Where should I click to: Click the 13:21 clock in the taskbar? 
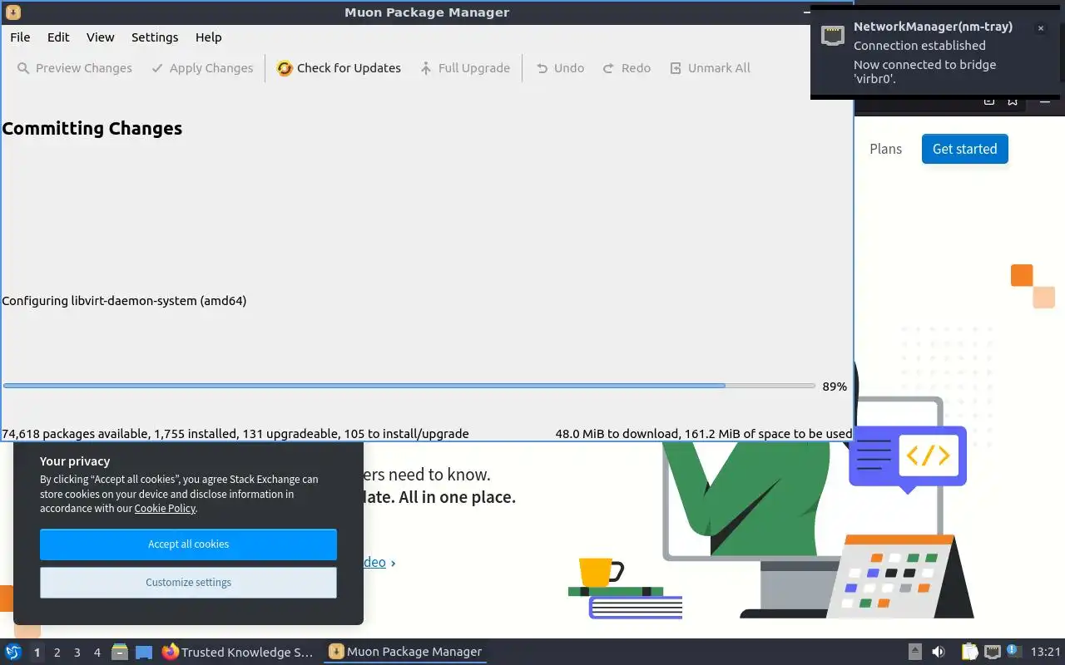(1045, 653)
